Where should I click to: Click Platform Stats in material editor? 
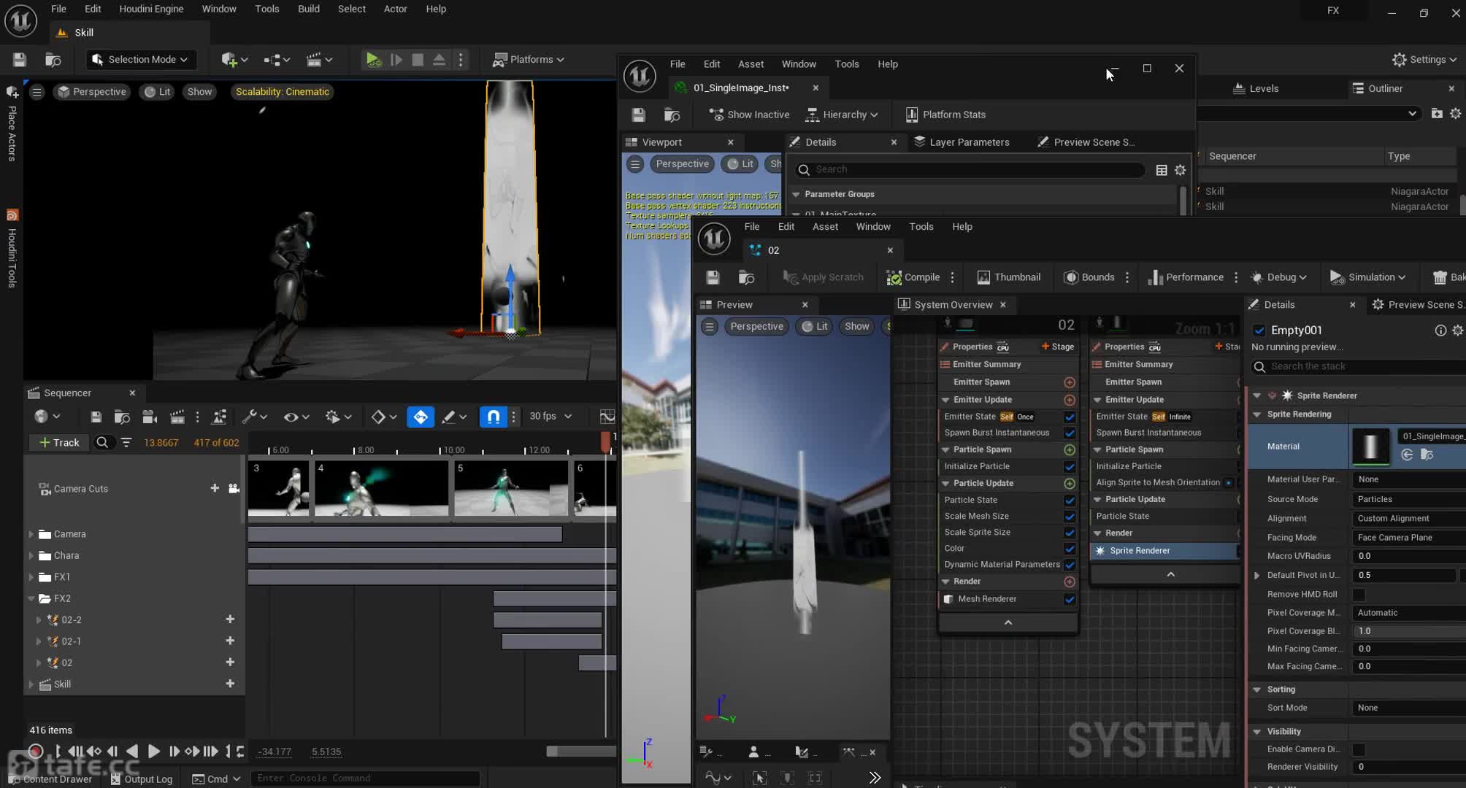945,115
